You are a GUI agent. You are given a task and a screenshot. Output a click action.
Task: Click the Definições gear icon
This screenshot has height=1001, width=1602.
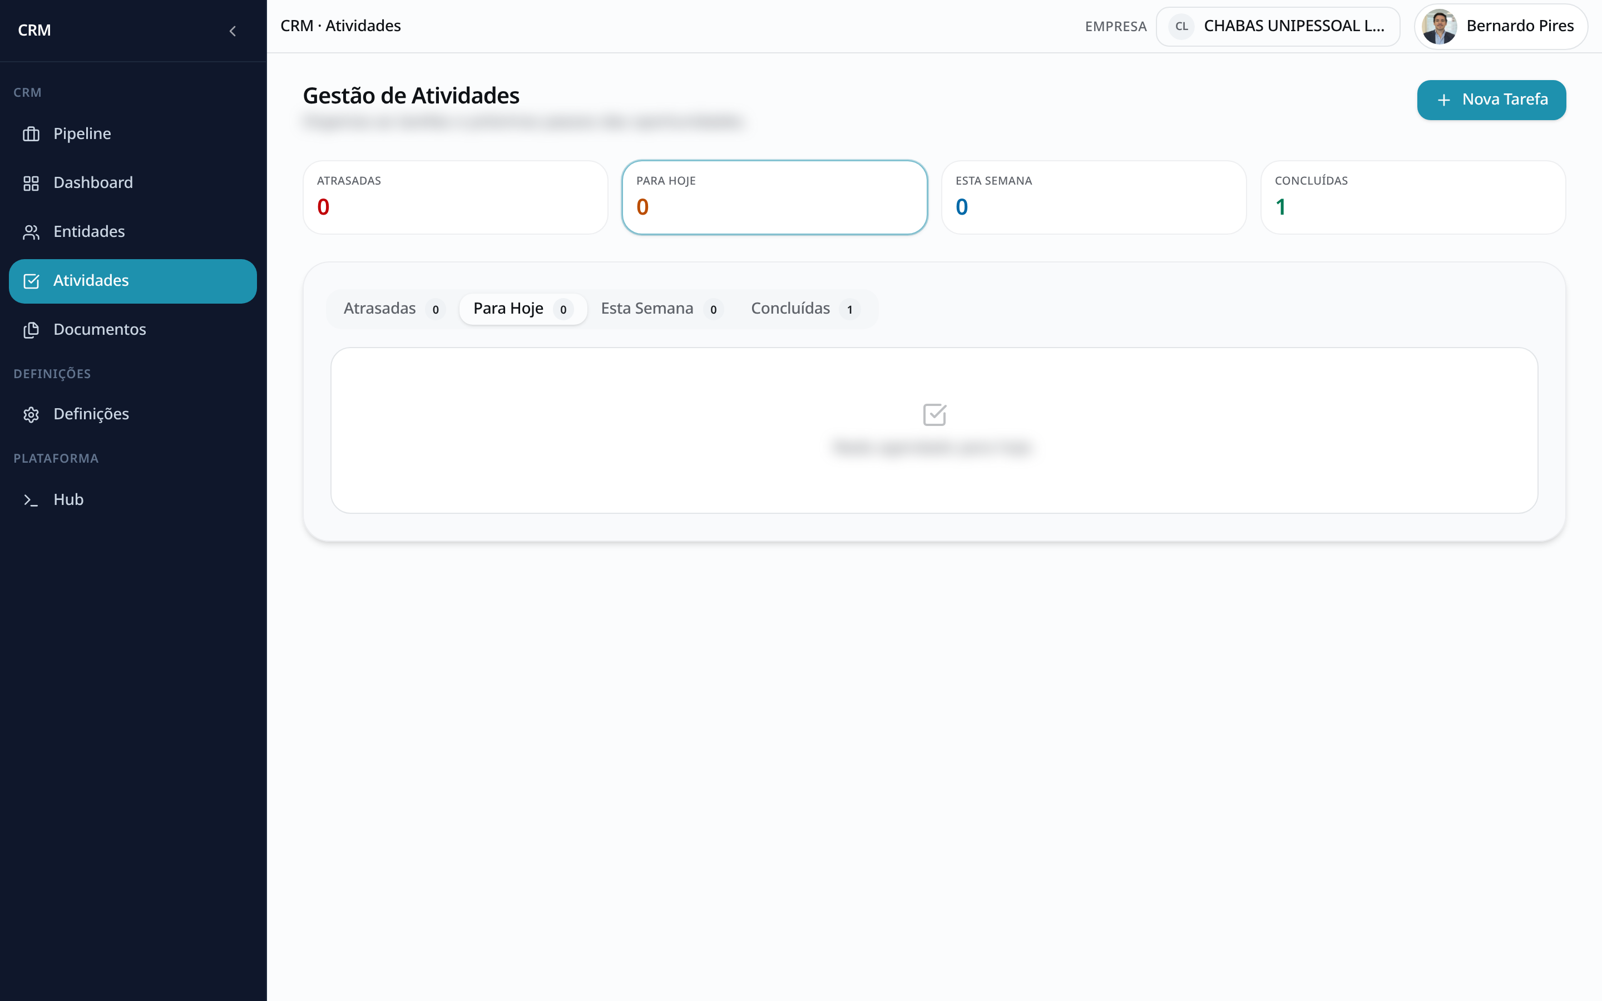31,414
